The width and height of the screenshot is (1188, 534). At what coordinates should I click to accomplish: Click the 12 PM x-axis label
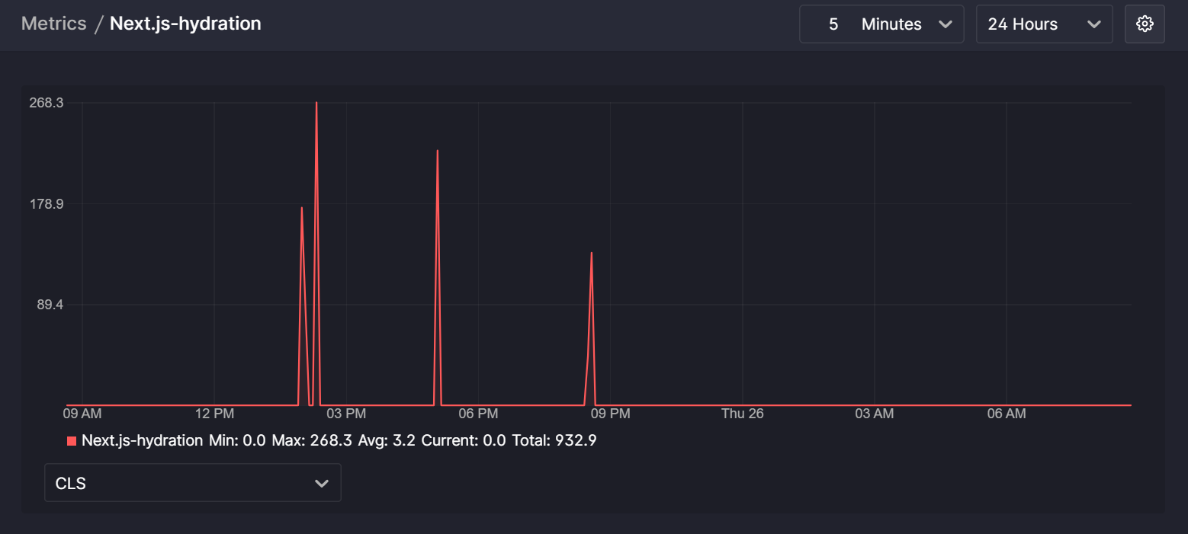214,414
